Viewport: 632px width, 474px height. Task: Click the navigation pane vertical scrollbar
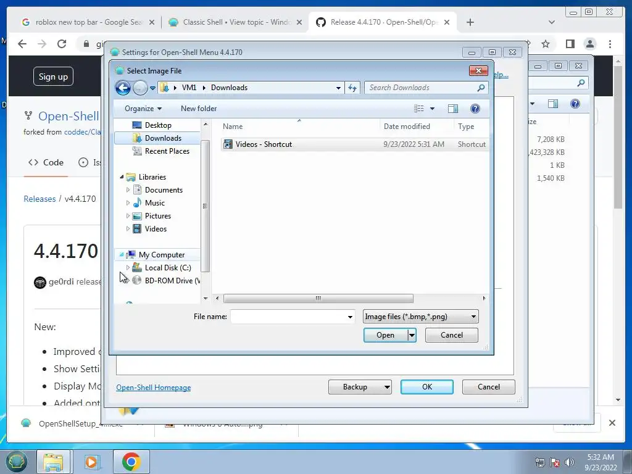(x=205, y=206)
